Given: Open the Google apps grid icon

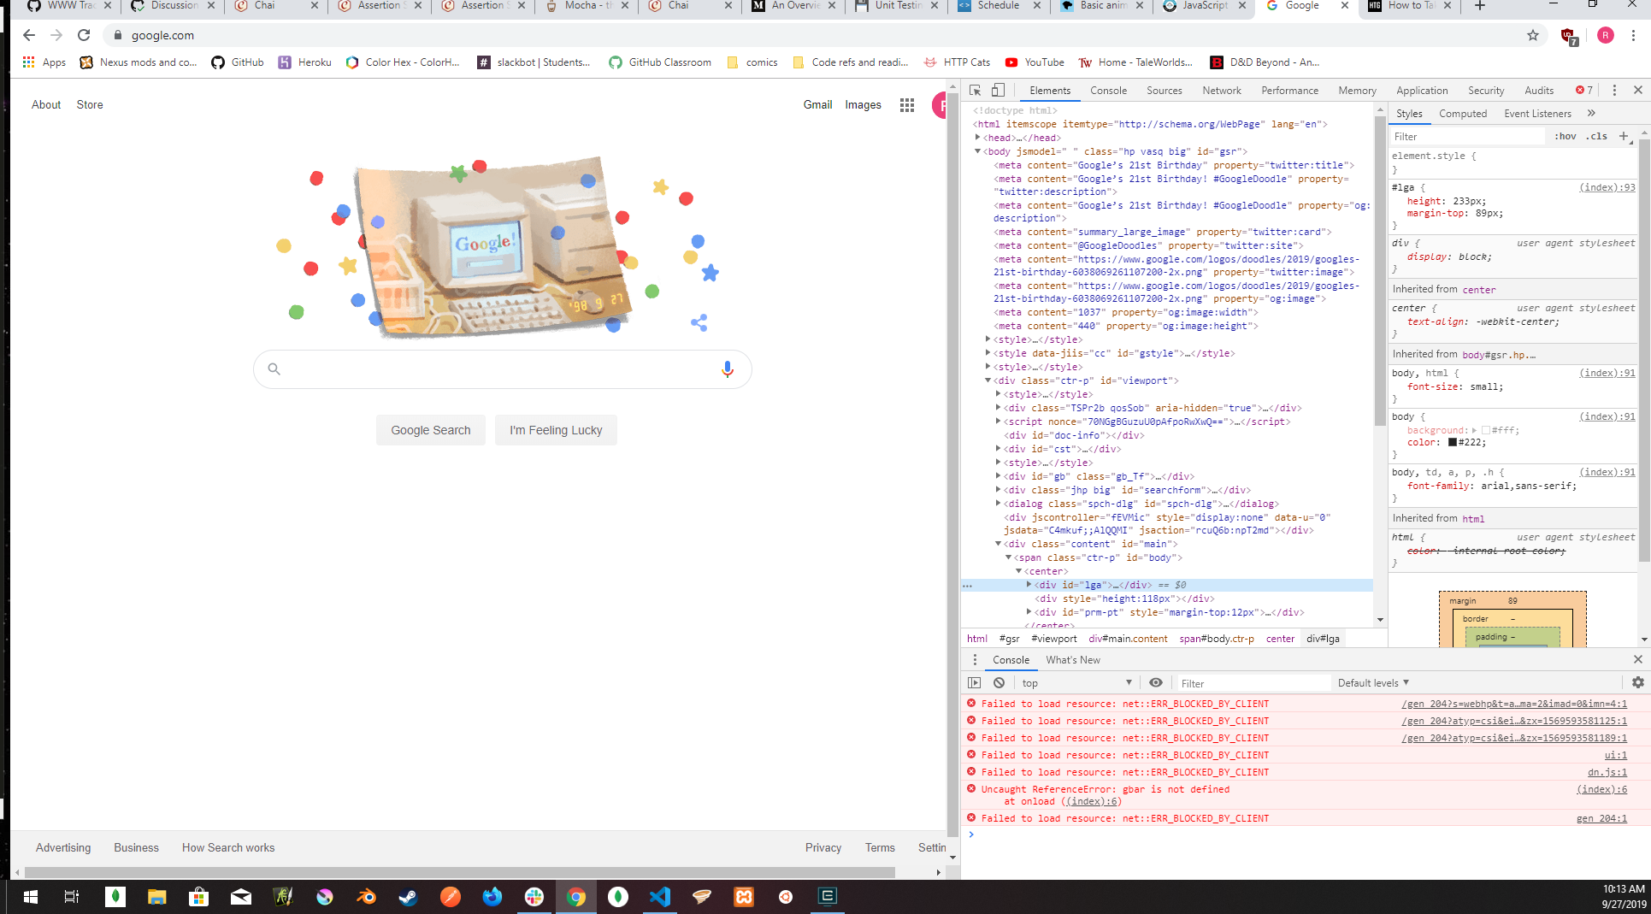Looking at the screenshot, I should click(907, 105).
